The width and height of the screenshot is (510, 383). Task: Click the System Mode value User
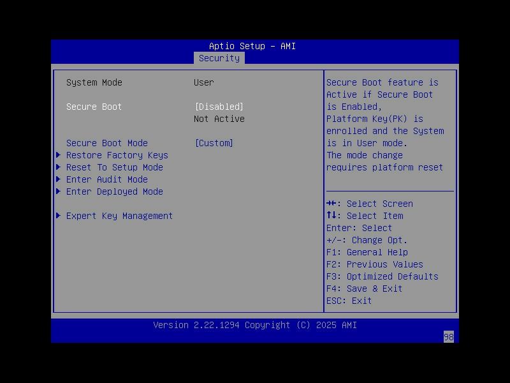pos(203,82)
